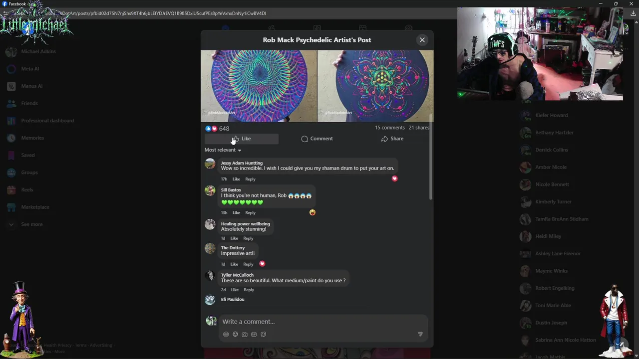
Task: Send the comment with the arrow icon
Action: [420, 335]
